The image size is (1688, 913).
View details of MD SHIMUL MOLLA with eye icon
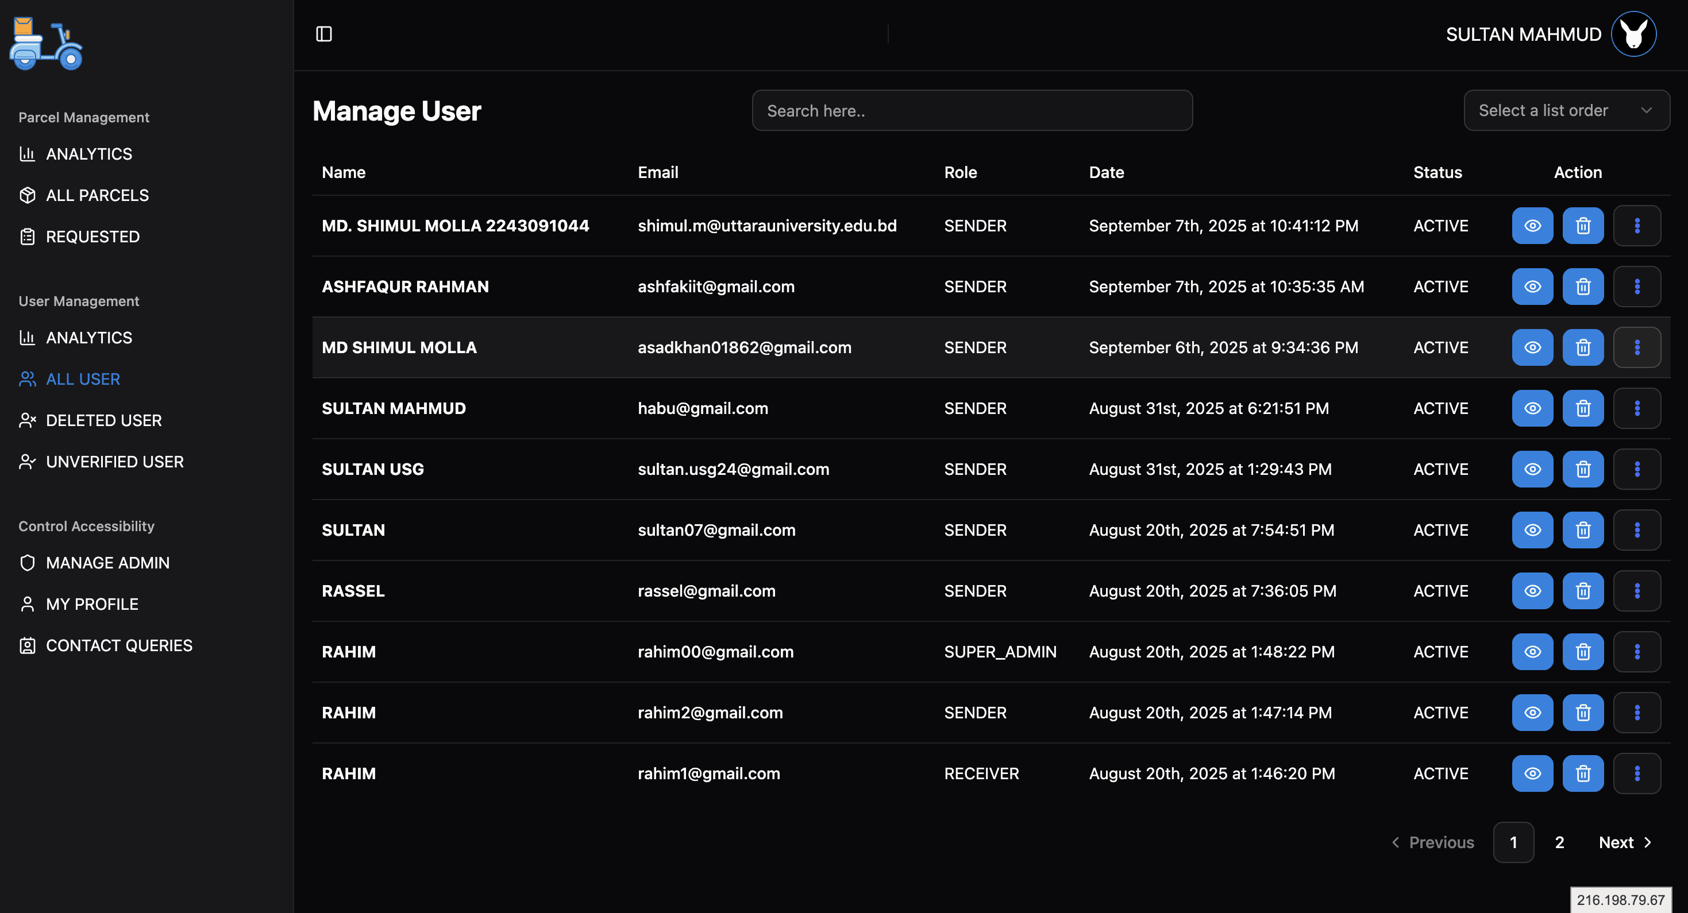pyautogui.click(x=1532, y=347)
